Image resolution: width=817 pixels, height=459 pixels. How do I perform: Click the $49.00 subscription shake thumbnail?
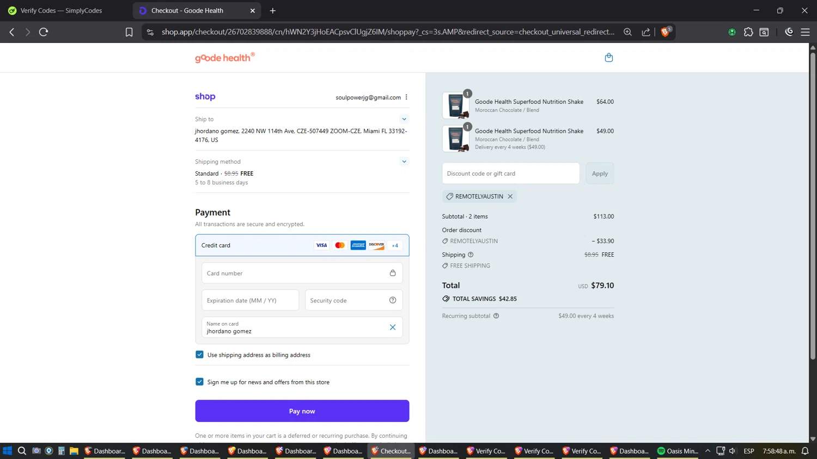tap(456, 139)
